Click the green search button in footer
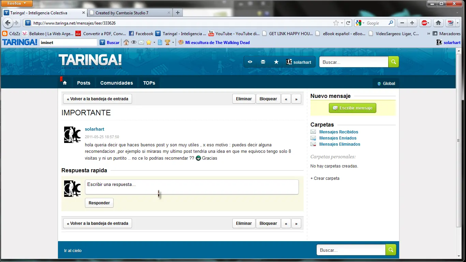Screen dimensions: 466x262 [391, 250]
